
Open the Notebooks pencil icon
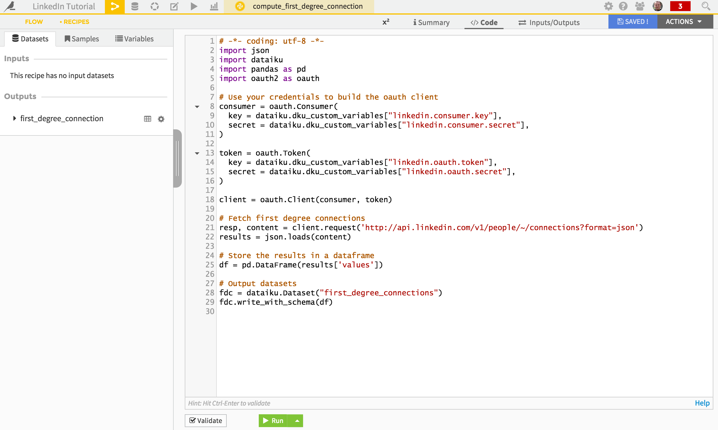coord(174,6)
